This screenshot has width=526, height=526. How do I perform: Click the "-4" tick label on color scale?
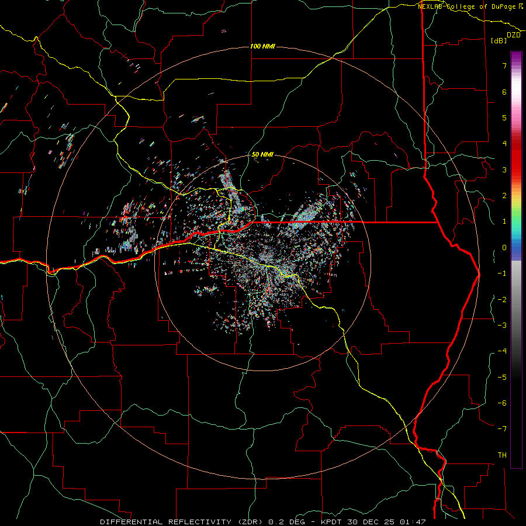pos(502,351)
